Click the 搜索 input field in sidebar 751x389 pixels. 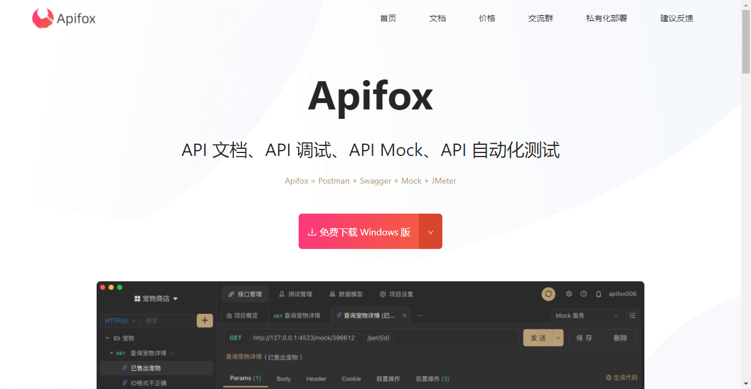pos(168,321)
